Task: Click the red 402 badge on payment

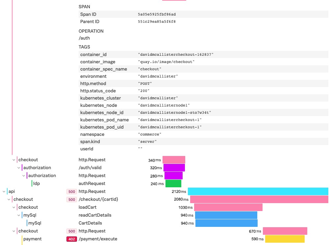Action: [71, 239]
